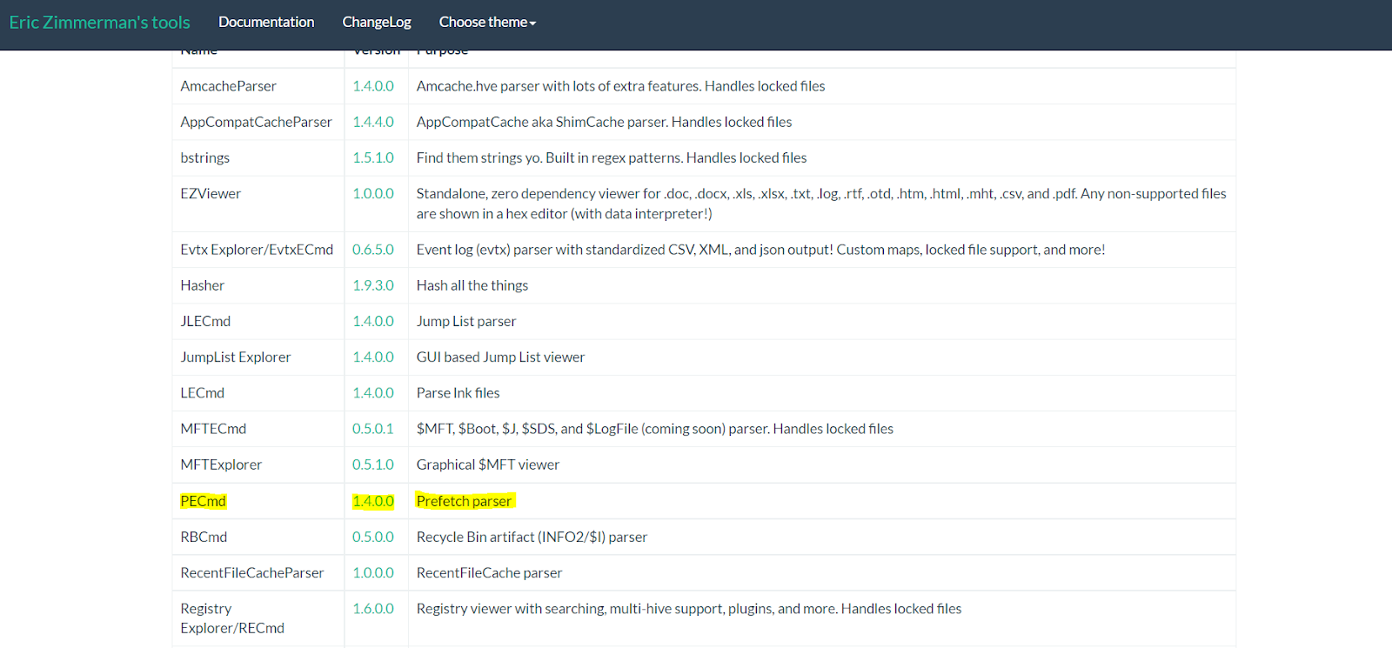
Task: Click the 'RecentFileCache parser' description
Action: point(489,572)
